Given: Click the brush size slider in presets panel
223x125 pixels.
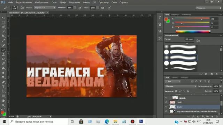Looking at the screenshot, I should [179, 42].
